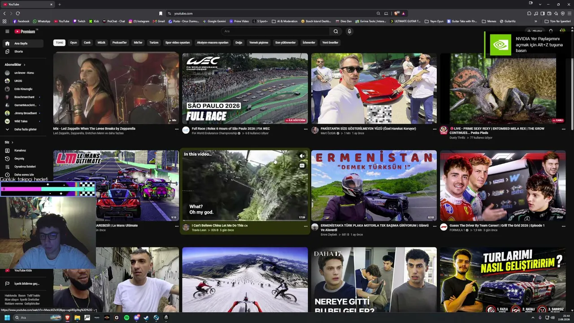This screenshot has height=323, width=574.
Task: Click the YouTube search input field
Action: pos(275,31)
